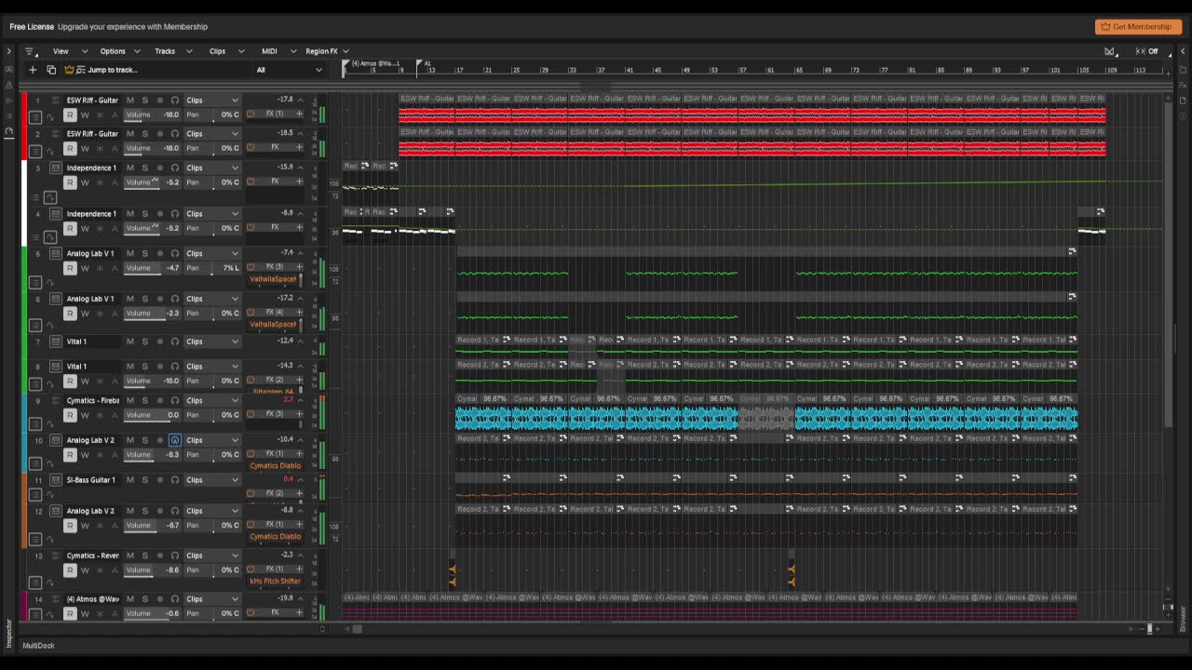Click FX power icon on track 10

click(x=251, y=454)
